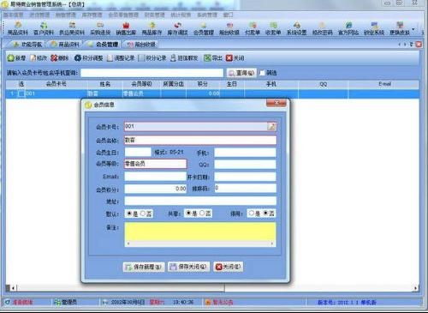Click the green 新增 add icon
The image size is (428, 313).
pyautogui.click(x=10, y=58)
